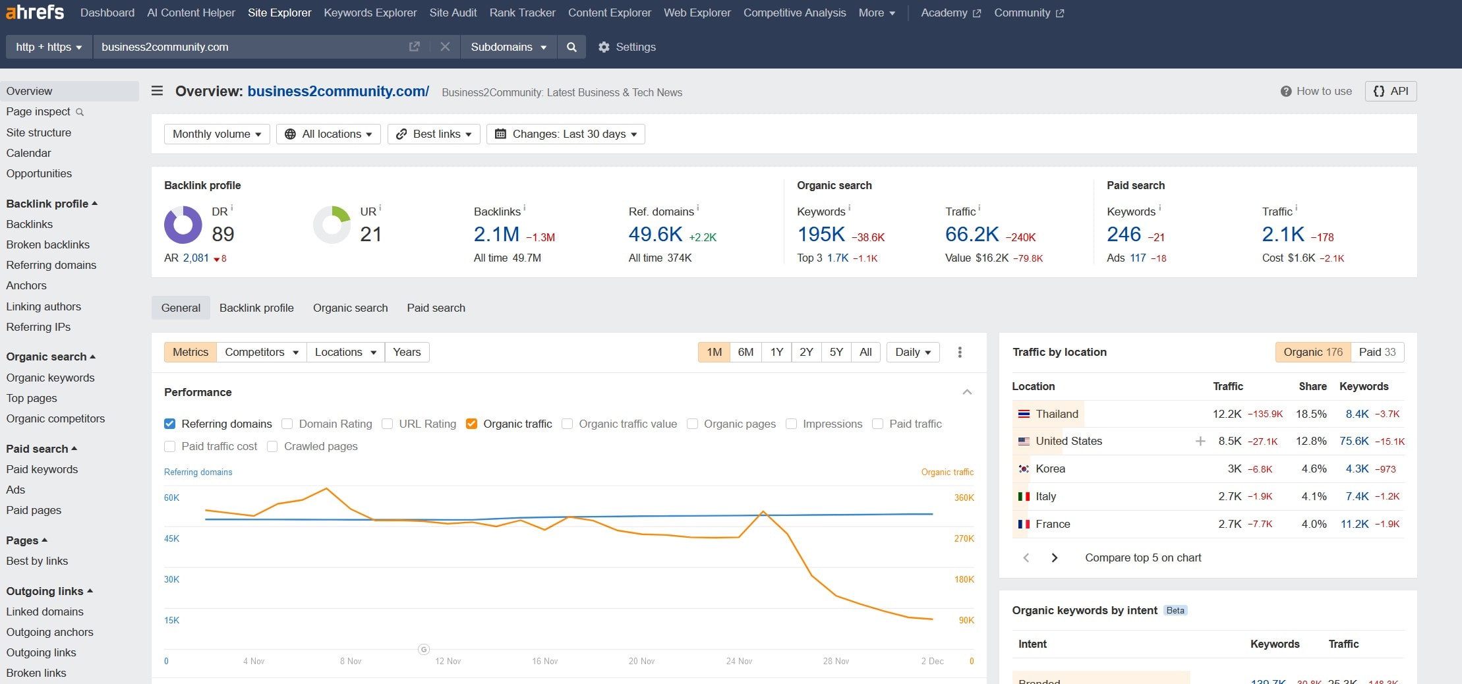The image size is (1462, 684).
Task: Click the UR donut chart
Action: click(332, 225)
